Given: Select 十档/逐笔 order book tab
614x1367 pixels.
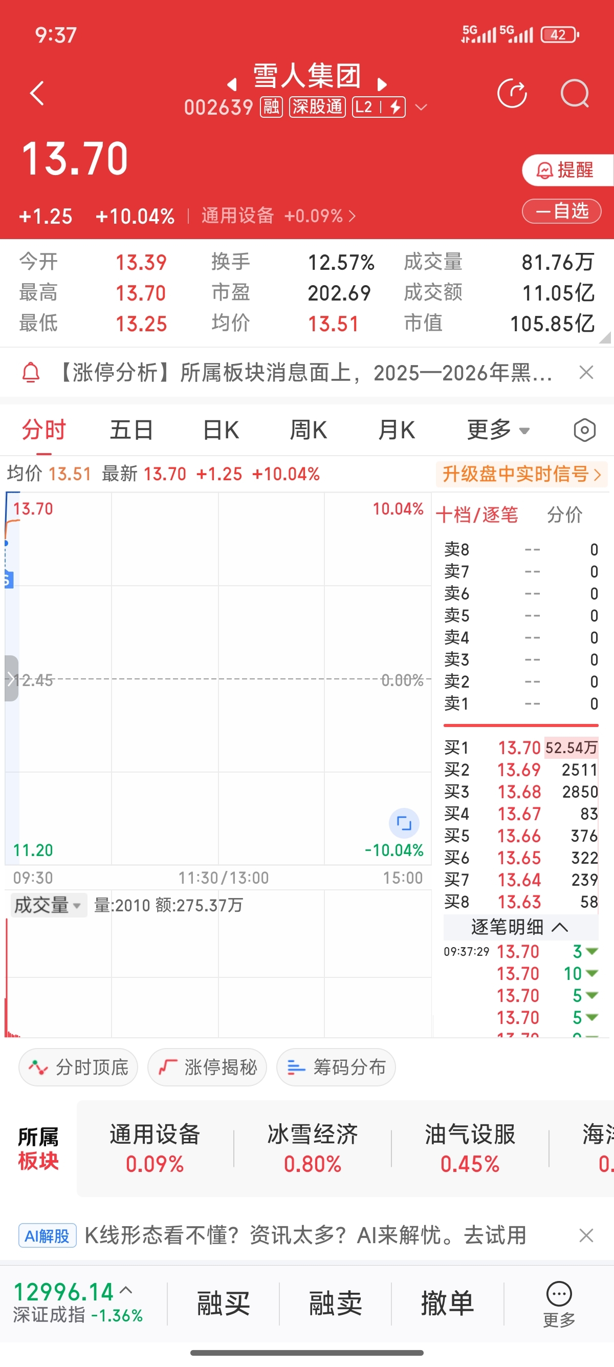Looking at the screenshot, I should 477,515.
